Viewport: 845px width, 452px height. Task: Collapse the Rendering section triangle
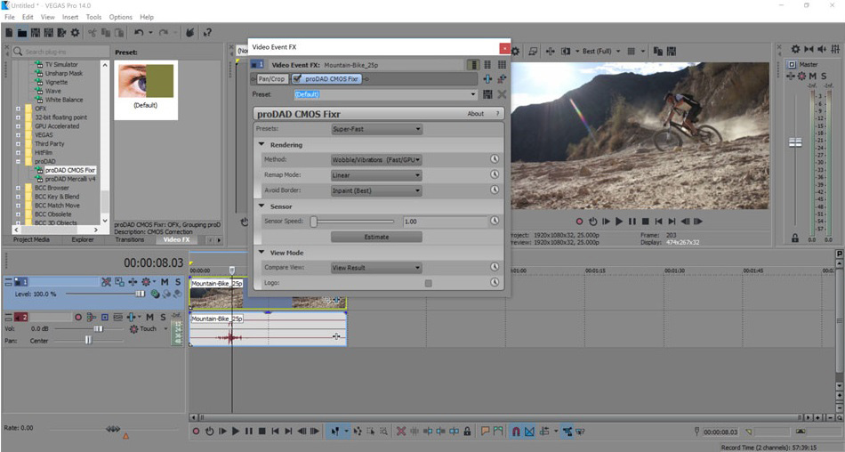tap(262, 144)
